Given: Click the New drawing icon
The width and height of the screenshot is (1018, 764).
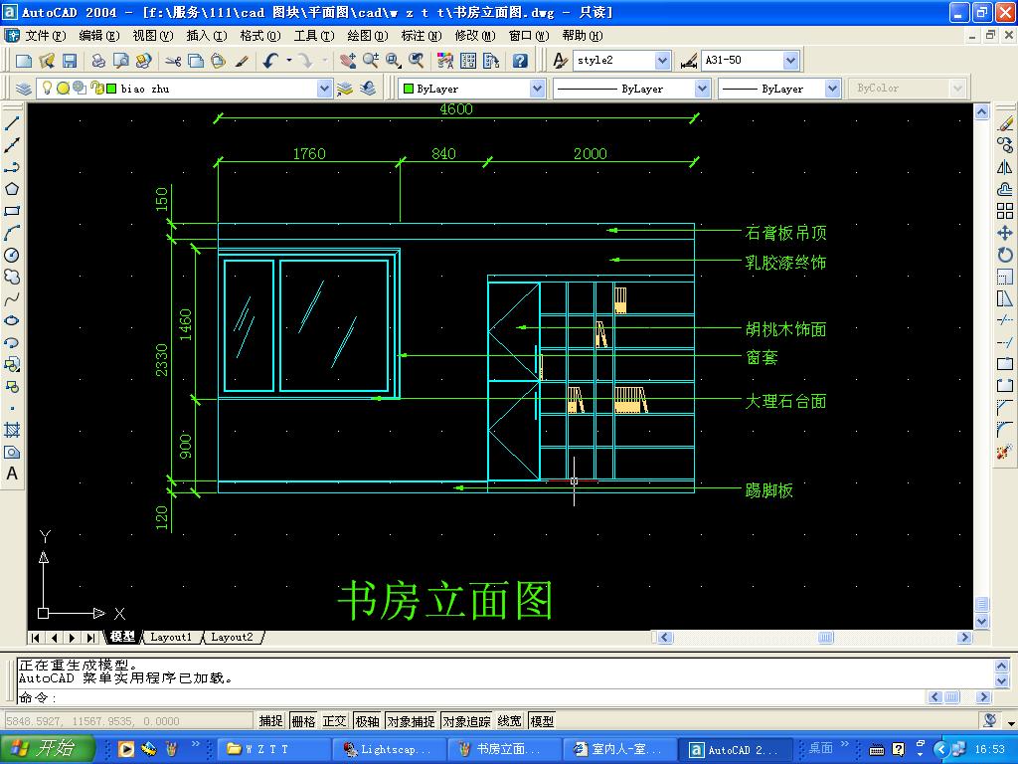Looking at the screenshot, I should click(24, 61).
